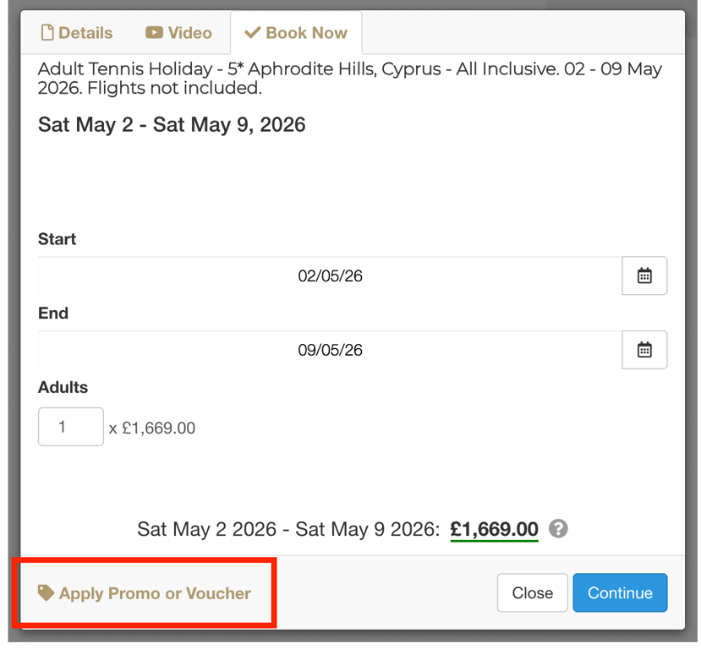Click the End date field showing 09/05/26
The image size is (701, 649).
coord(330,350)
